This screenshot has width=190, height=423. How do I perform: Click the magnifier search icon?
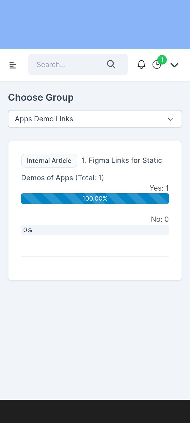[x=111, y=64]
